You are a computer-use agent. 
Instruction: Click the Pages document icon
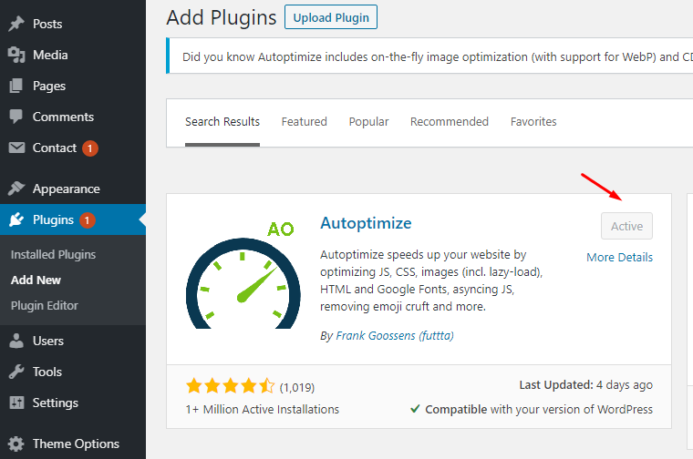[x=16, y=86]
